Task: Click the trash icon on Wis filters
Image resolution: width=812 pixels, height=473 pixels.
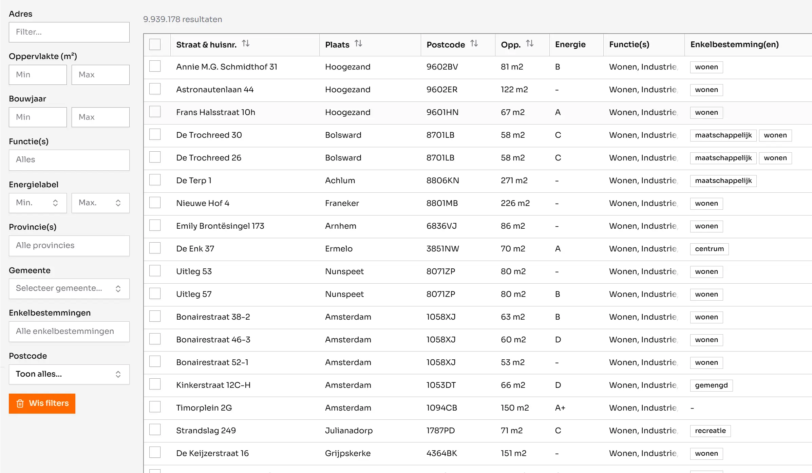Action: point(20,403)
